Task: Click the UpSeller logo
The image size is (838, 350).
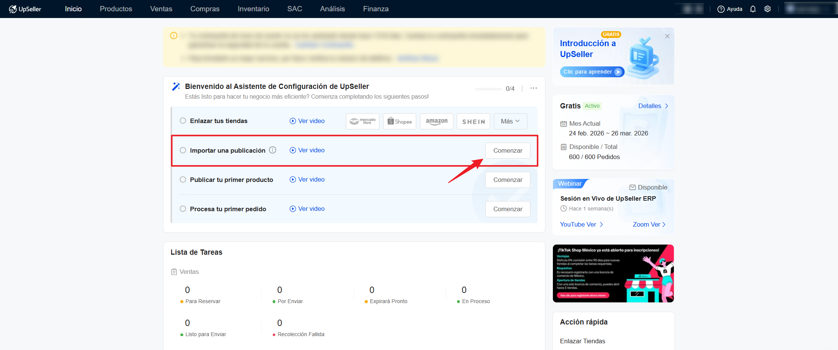Action: [25, 9]
